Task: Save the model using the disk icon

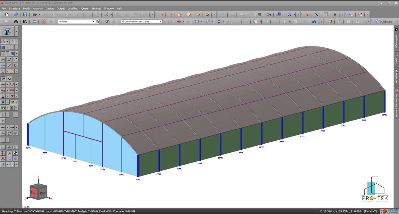Action: click(x=25, y=15)
